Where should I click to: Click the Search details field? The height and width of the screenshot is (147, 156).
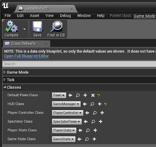[x=79, y=64]
